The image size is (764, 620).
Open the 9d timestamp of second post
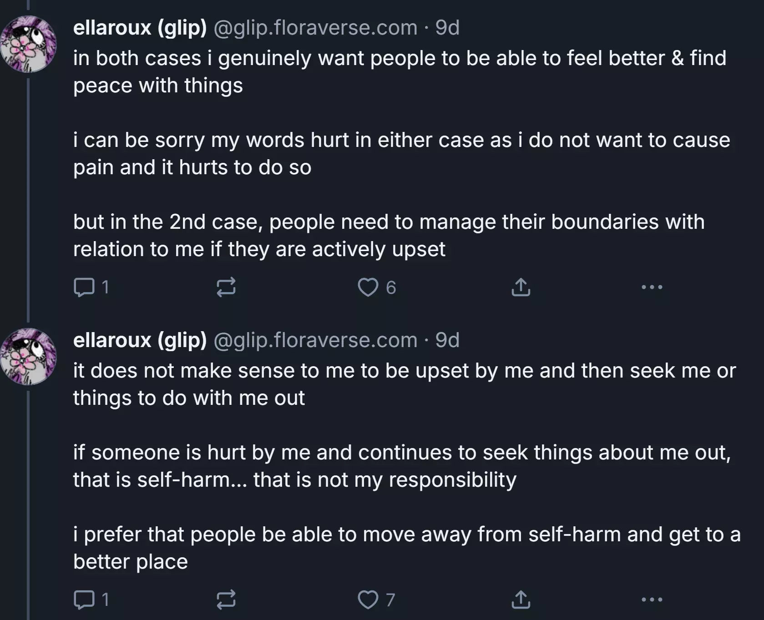click(x=447, y=340)
